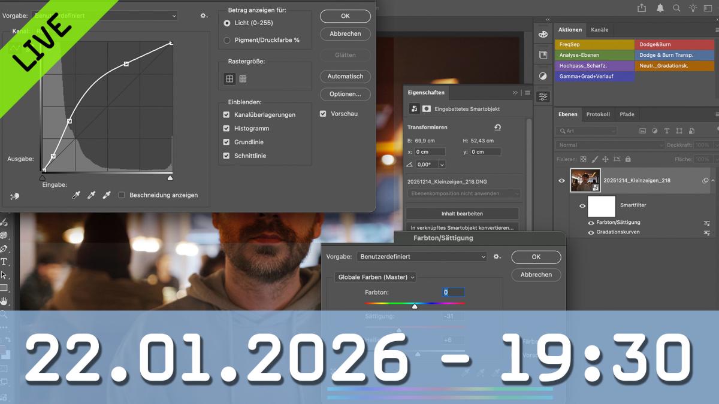This screenshot has width=719, height=404.
Task: Select the Hand tool in the toolbar
Action: [4, 301]
